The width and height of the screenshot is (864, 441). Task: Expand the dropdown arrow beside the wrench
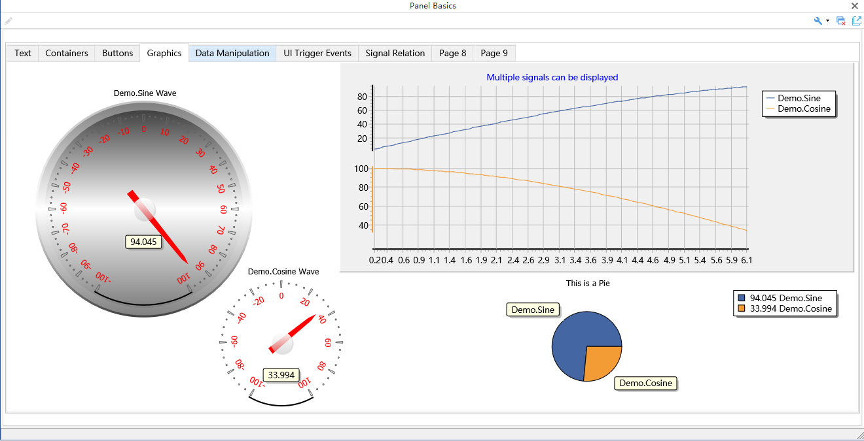(827, 21)
